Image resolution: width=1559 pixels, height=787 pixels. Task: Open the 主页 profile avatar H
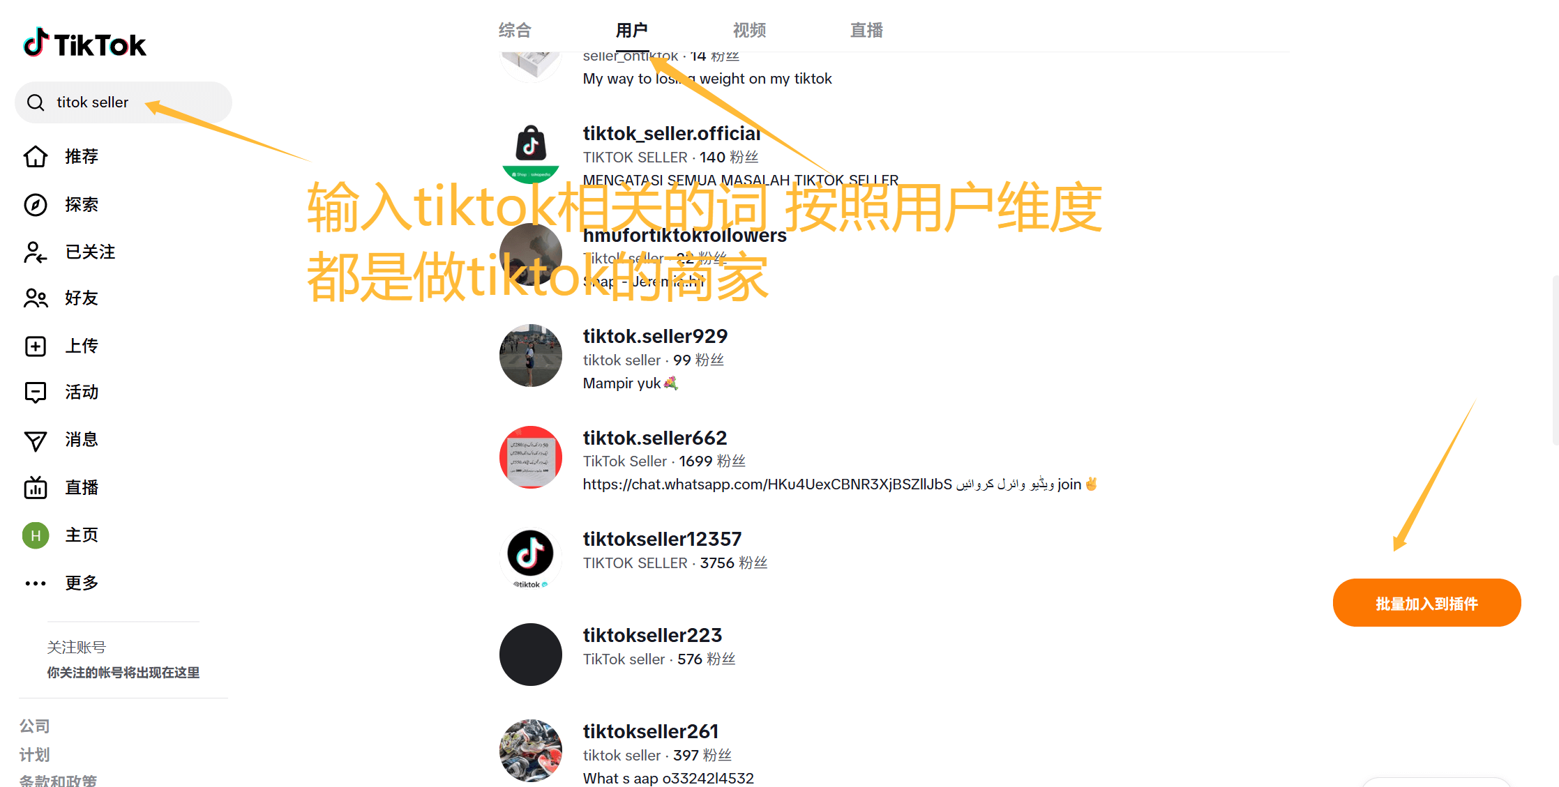[36, 535]
